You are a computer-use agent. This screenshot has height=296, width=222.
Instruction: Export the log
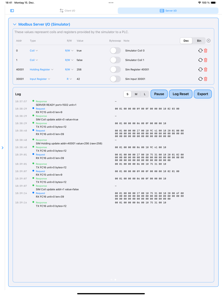pyautogui.click(x=203, y=94)
